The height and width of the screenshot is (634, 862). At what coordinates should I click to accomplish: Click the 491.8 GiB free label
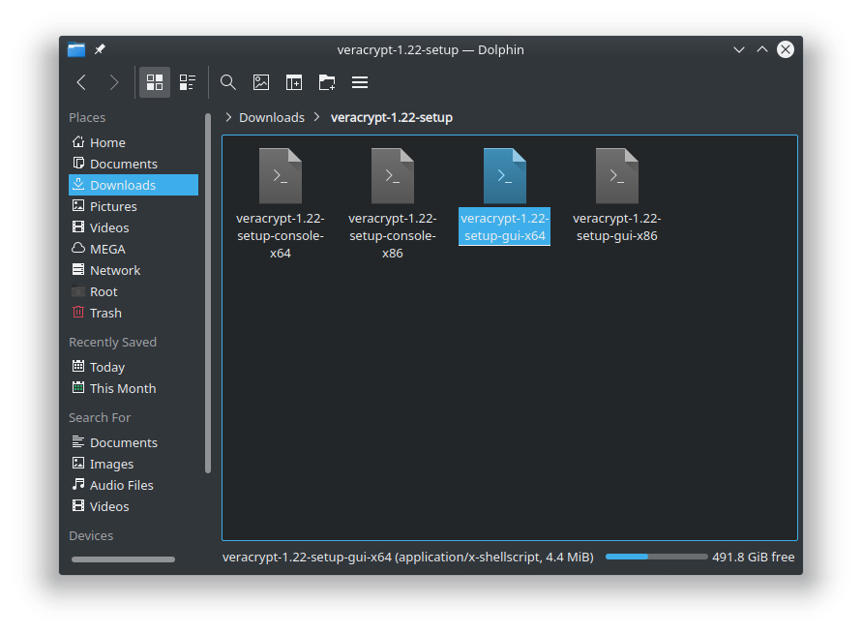click(753, 557)
